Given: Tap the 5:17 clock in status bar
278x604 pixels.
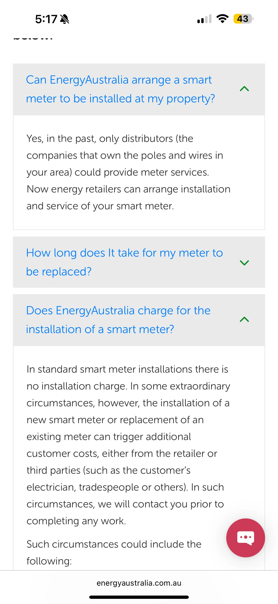Looking at the screenshot, I should [46, 19].
